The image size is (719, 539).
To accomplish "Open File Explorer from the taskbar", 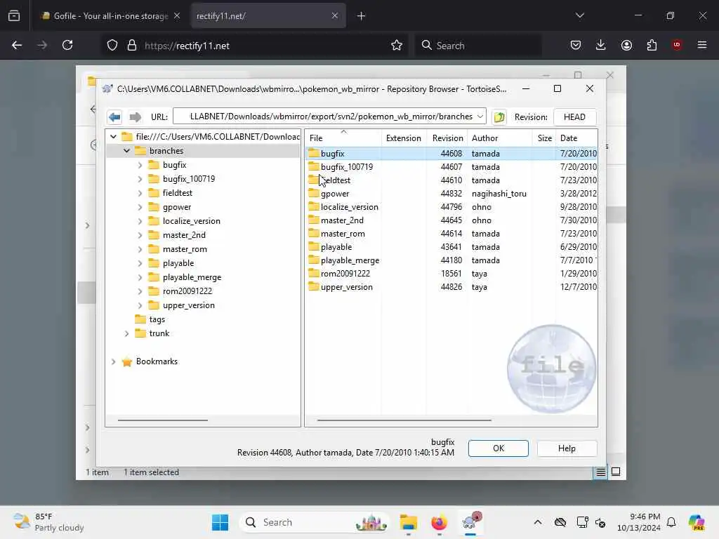I will (408, 522).
